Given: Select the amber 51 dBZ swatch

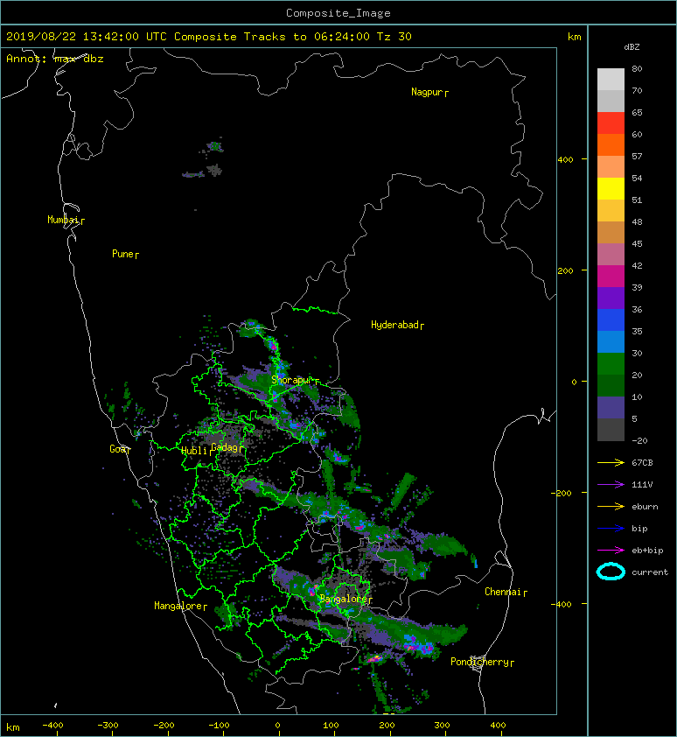Looking at the screenshot, I should pos(611,211).
